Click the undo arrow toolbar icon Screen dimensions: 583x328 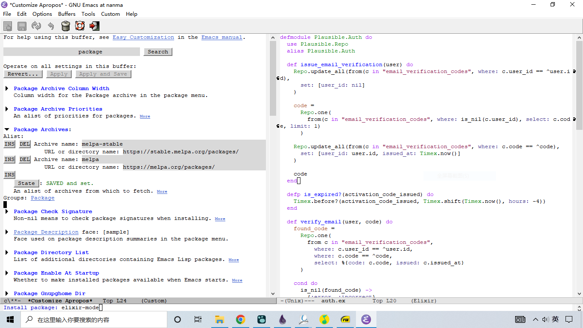[51, 26]
